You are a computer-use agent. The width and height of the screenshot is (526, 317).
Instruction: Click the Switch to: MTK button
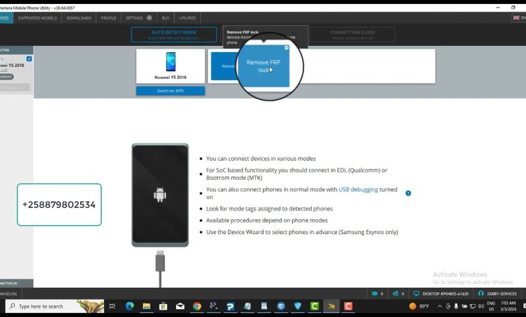(170, 90)
